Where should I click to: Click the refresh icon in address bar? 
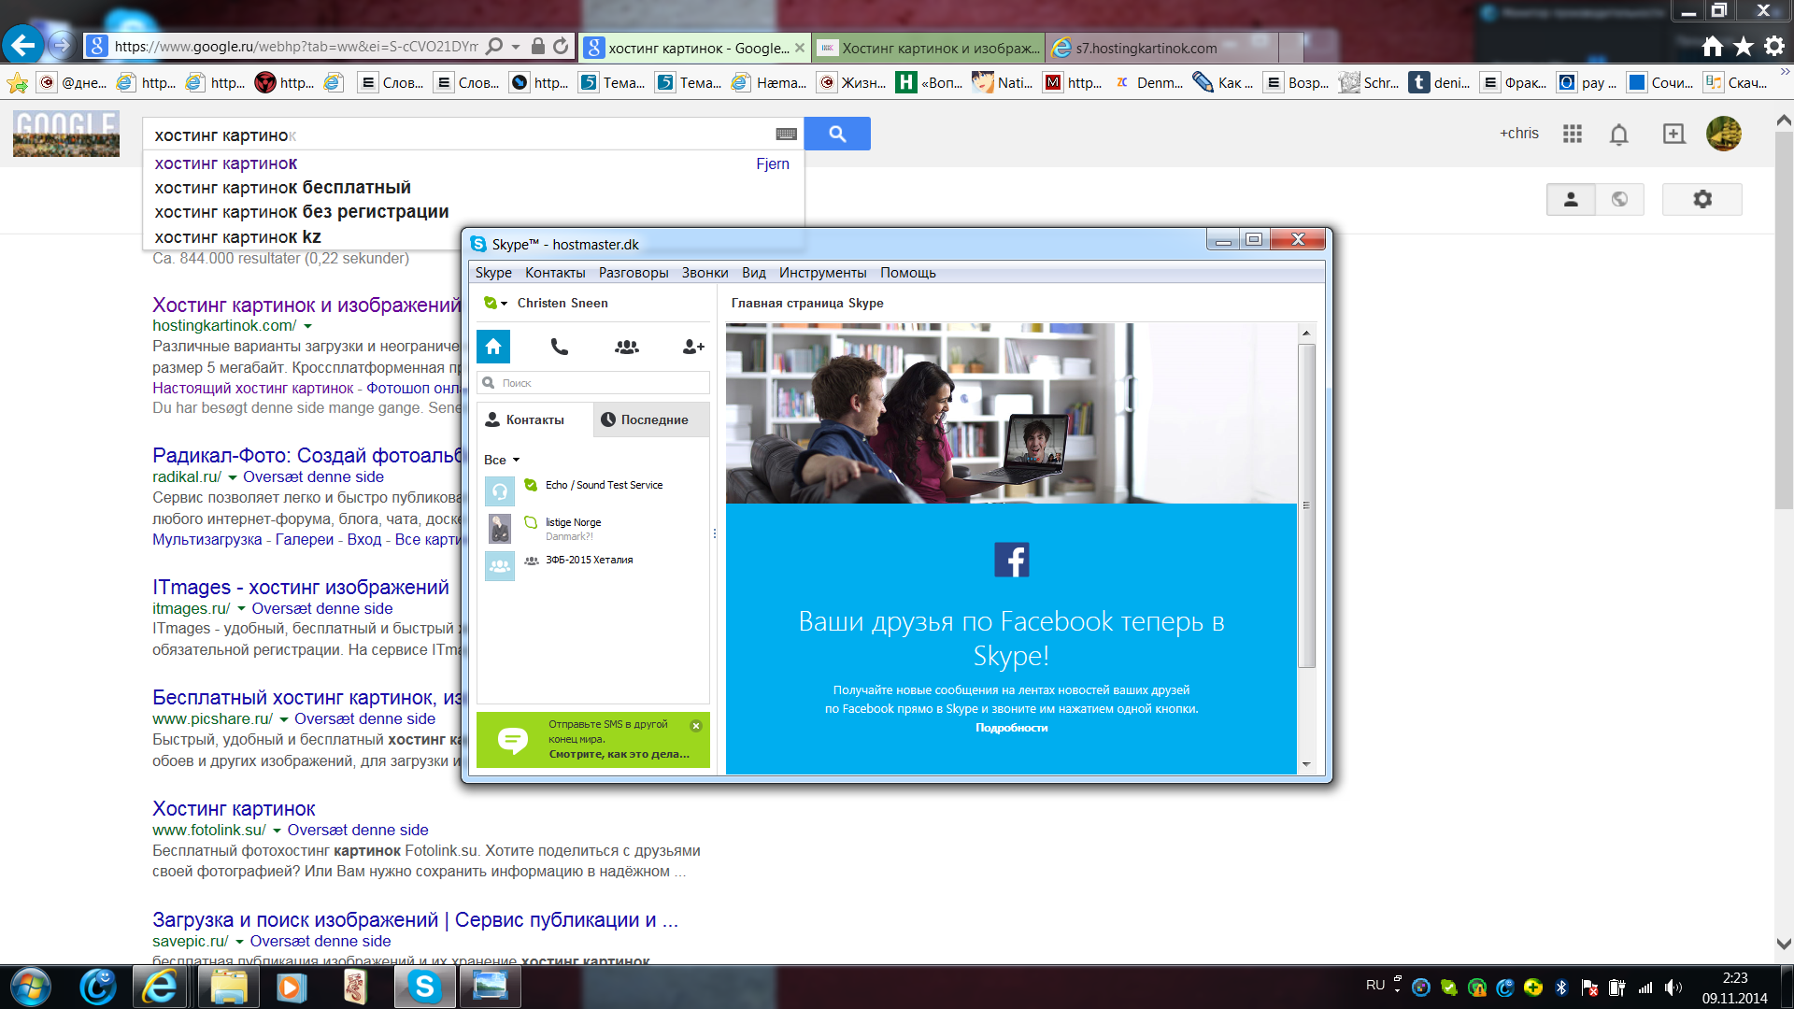click(x=561, y=46)
